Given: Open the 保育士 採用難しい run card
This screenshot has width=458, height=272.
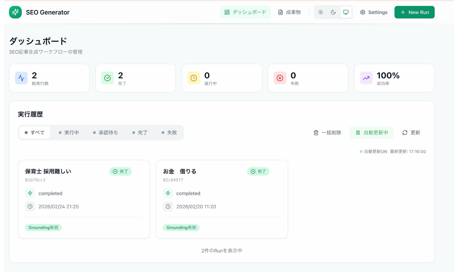Looking at the screenshot, I should coord(84,199).
